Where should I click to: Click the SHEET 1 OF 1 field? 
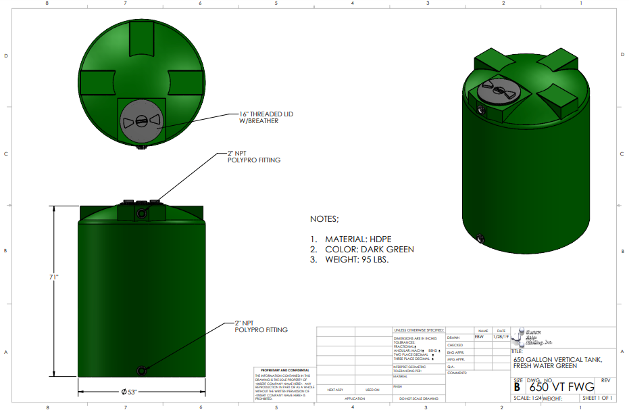click(x=595, y=398)
